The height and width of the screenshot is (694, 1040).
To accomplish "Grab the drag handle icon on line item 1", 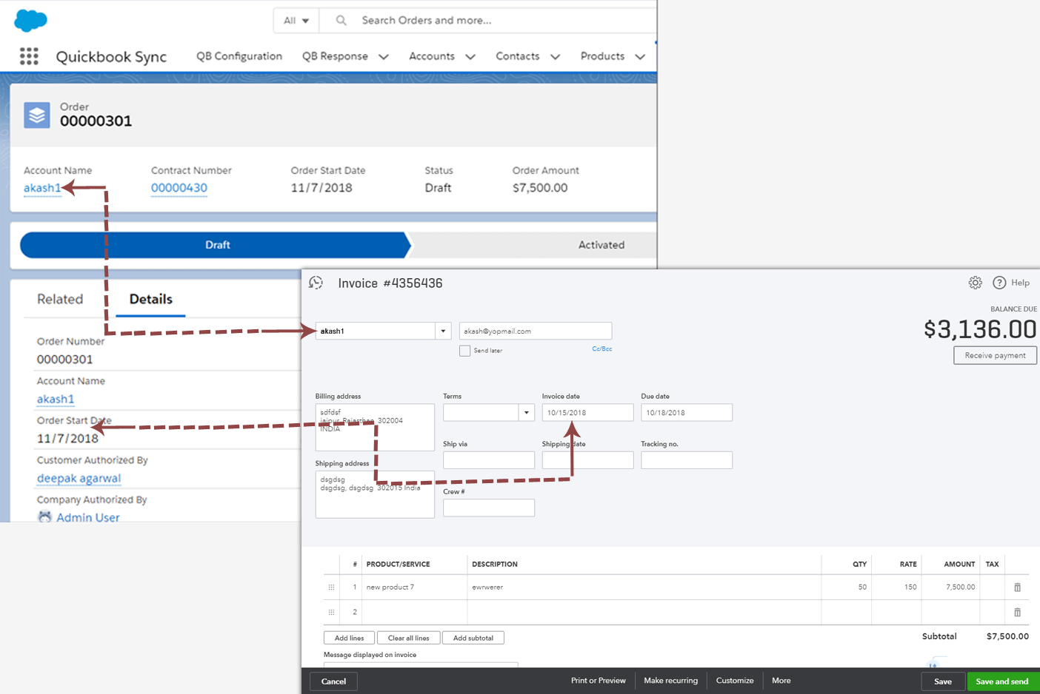I will pos(330,587).
